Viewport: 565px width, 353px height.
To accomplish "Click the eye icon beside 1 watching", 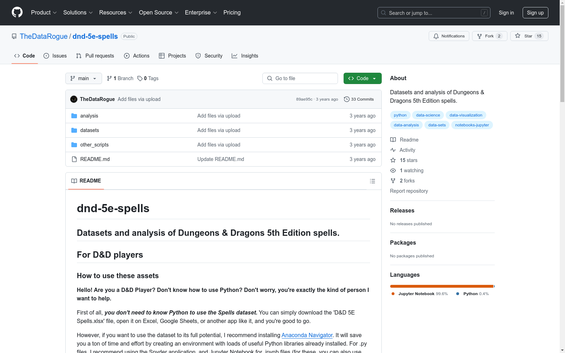I will click(393, 170).
